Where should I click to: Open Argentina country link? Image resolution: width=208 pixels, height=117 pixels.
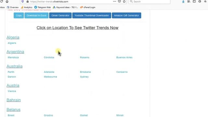coord(15,52)
